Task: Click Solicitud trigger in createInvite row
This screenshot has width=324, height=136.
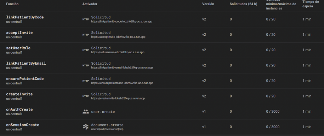Action: click(x=101, y=94)
